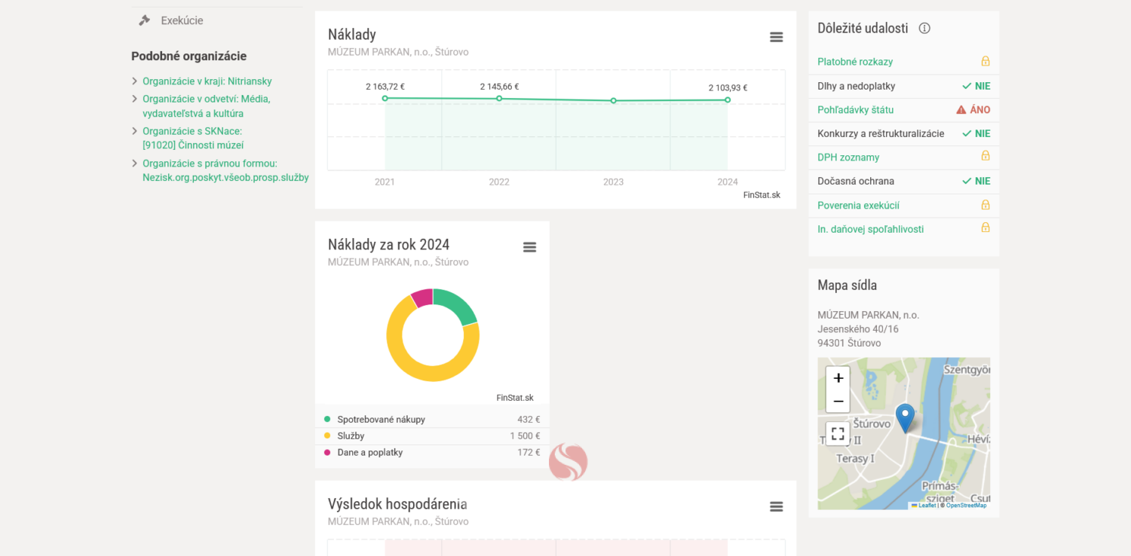Viewport: 1131px width, 556px height.
Task: Toggle Služby legend entry
Action: click(351, 436)
